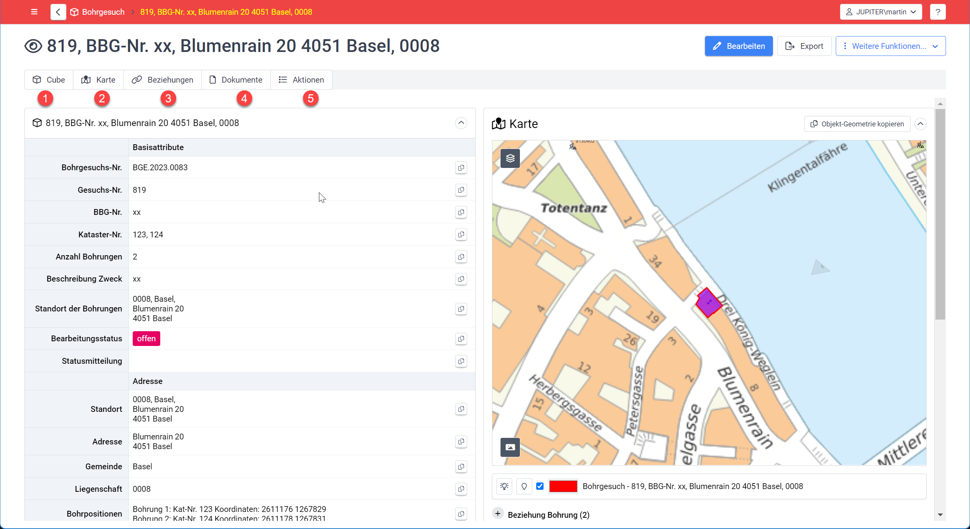Copy the Gemeinde value
The width and height of the screenshot is (970, 529).
click(461, 467)
